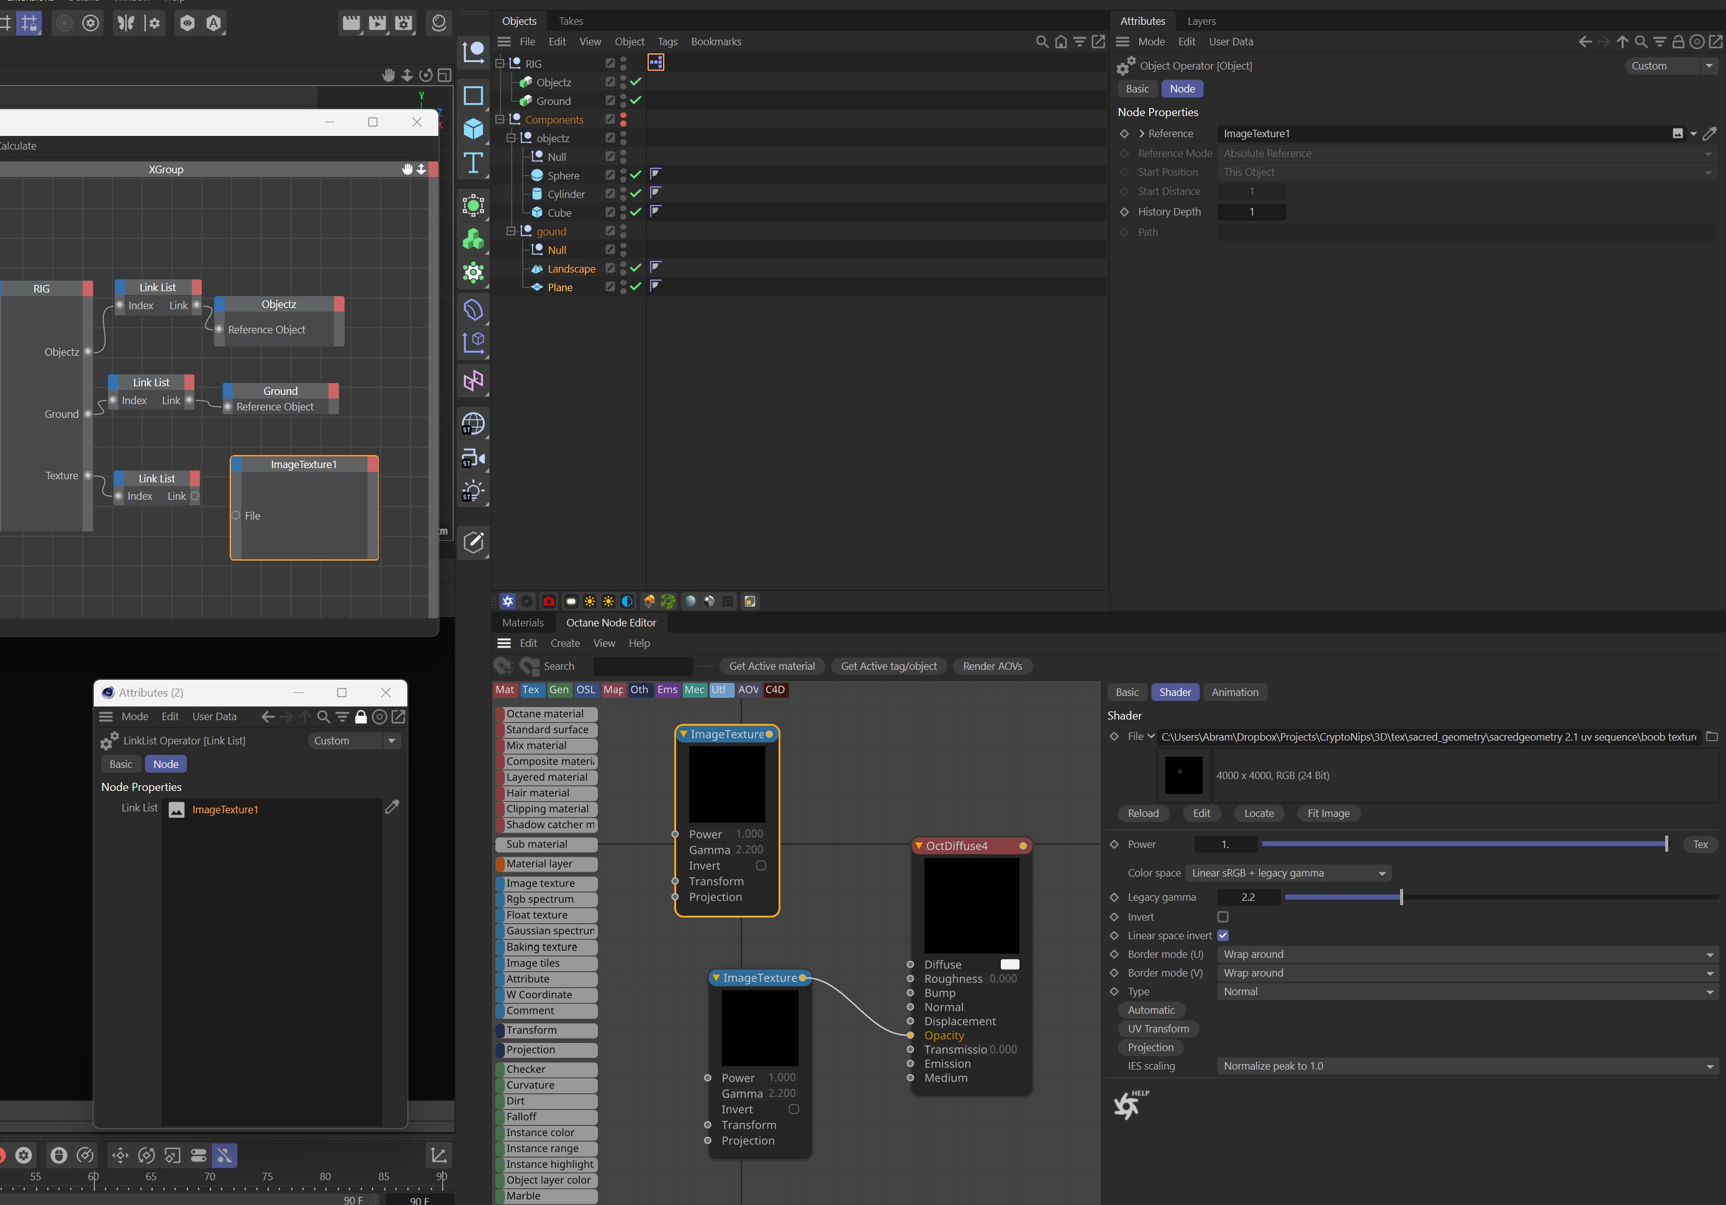Switch to the Takes tab
Viewport: 1726px width, 1205px height.
point(571,21)
